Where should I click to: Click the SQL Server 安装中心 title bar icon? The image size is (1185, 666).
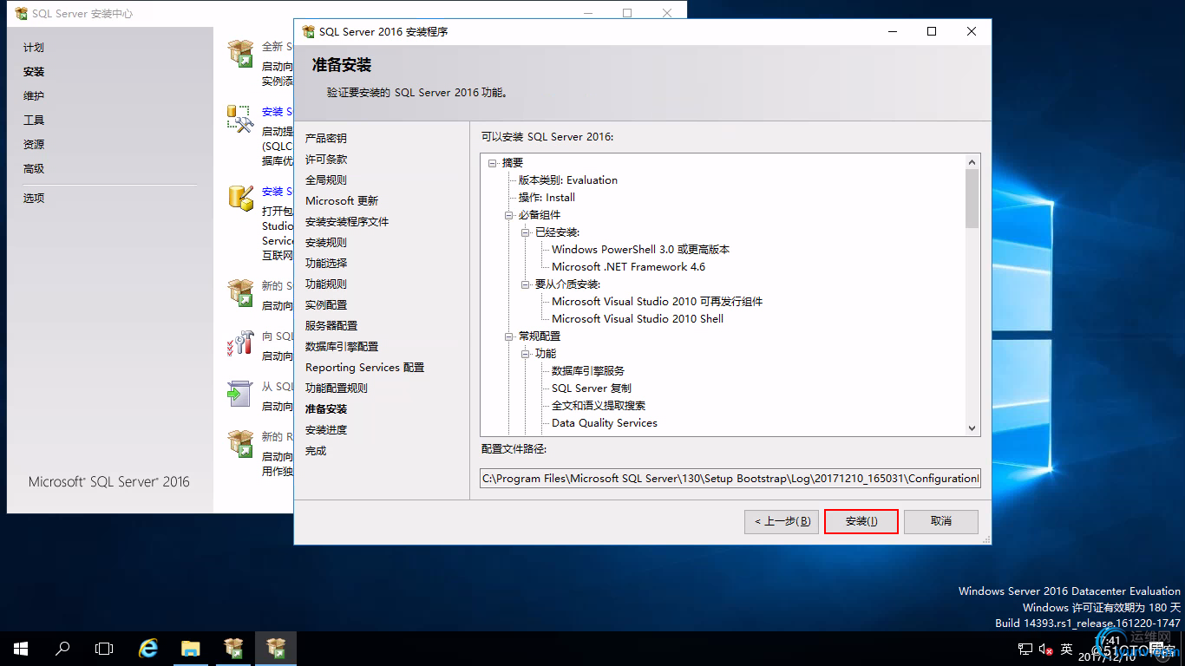22,14
